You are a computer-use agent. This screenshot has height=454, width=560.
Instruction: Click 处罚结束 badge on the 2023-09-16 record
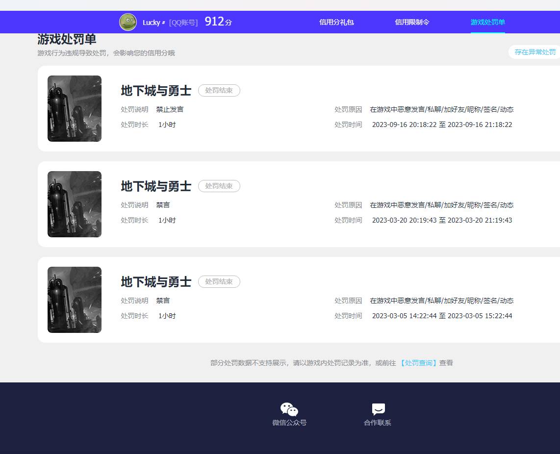pos(219,90)
